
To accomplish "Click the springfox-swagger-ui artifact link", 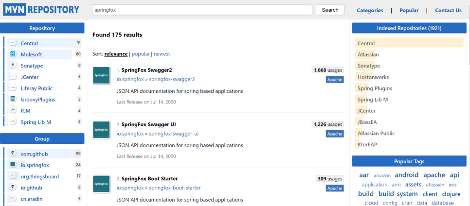I will (174, 134).
